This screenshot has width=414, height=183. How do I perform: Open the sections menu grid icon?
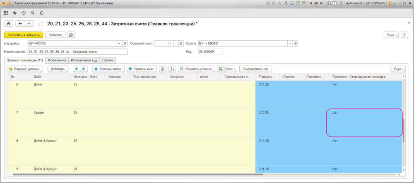click(x=6, y=13)
